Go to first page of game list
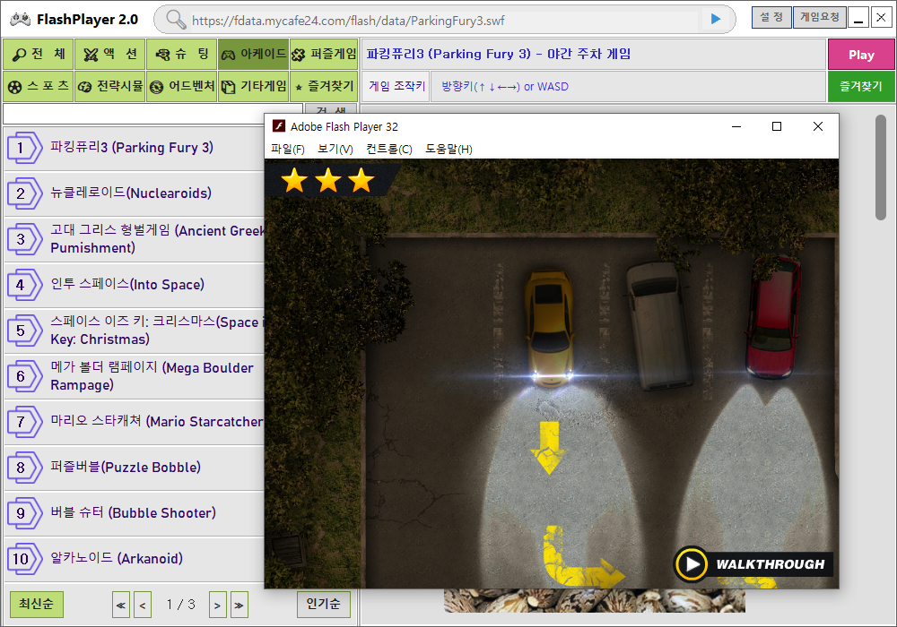The height and width of the screenshot is (627, 897). click(x=121, y=605)
